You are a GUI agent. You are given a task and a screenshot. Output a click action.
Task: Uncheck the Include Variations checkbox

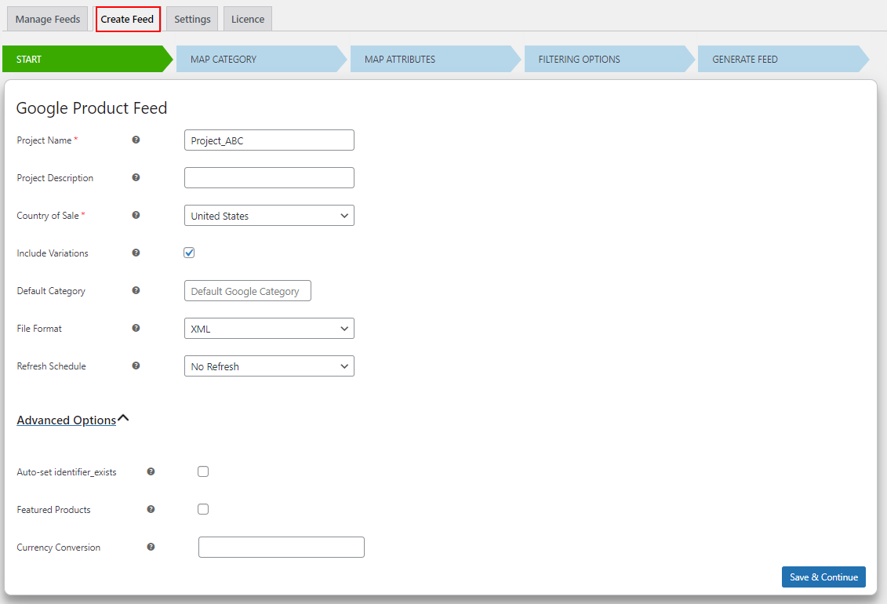click(x=189, y=253)
